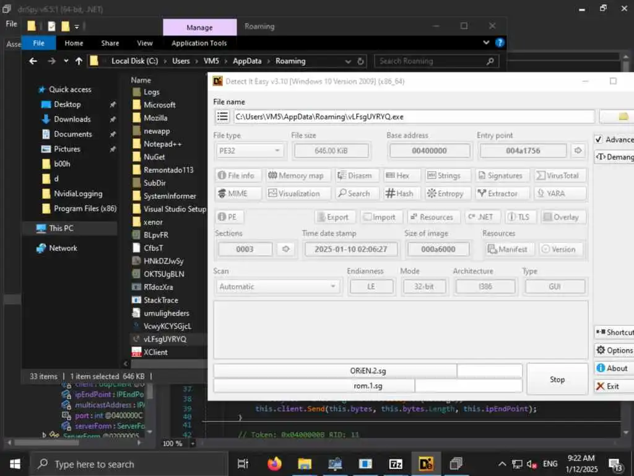Open the File type dropdown (PE32)
The height and width of the screenshot is (476, 634).
coord(249,151)
